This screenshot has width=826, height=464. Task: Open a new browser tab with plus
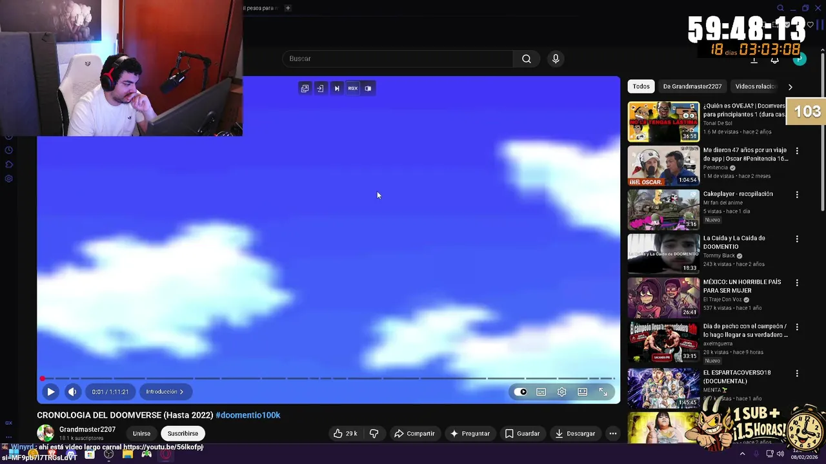288,8
